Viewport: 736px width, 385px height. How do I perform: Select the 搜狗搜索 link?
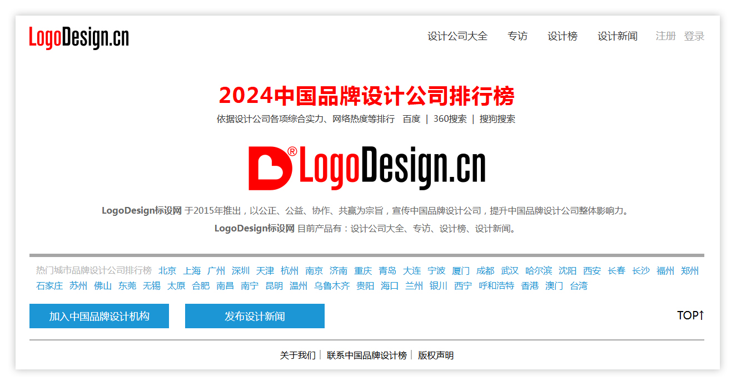click(x=497, y=119)
